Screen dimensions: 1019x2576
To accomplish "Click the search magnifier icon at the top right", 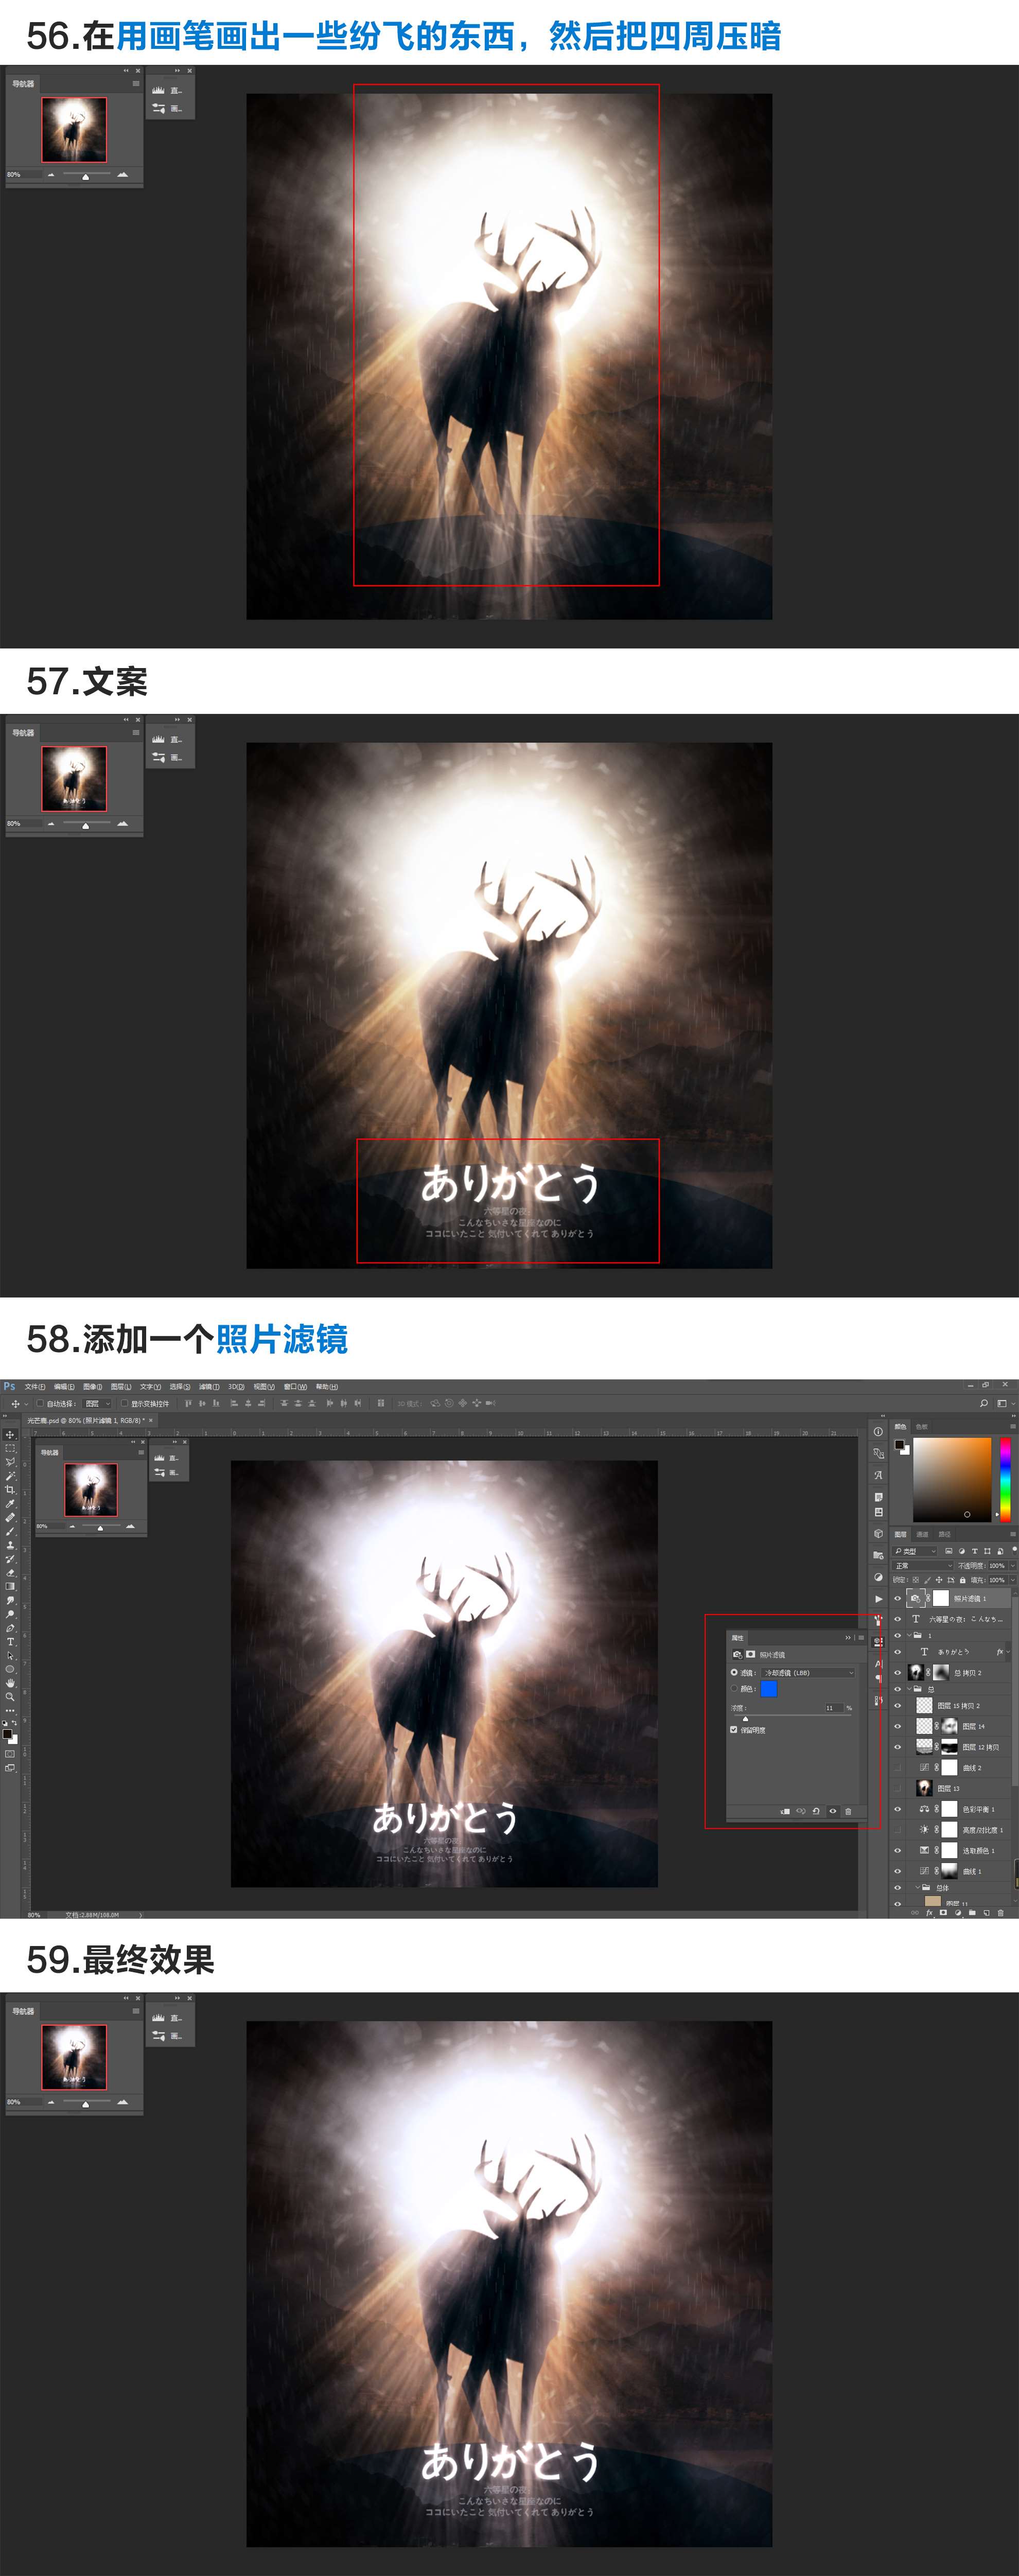I will point(984,1403).
